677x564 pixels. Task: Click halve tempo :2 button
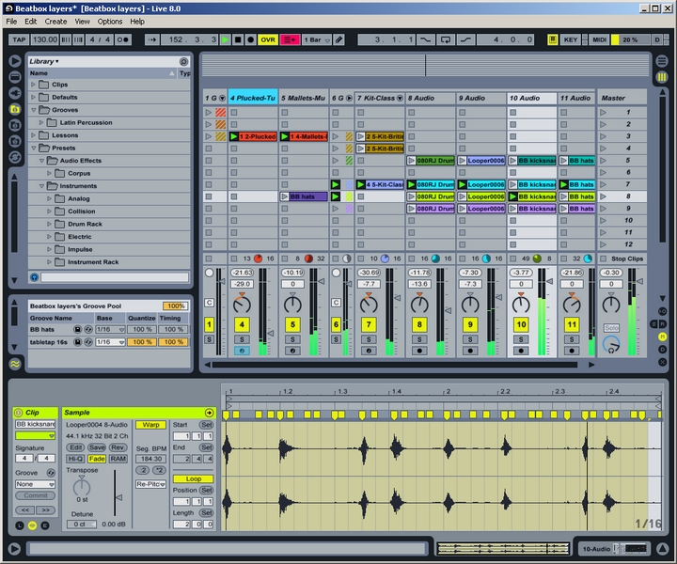(143, 470)
